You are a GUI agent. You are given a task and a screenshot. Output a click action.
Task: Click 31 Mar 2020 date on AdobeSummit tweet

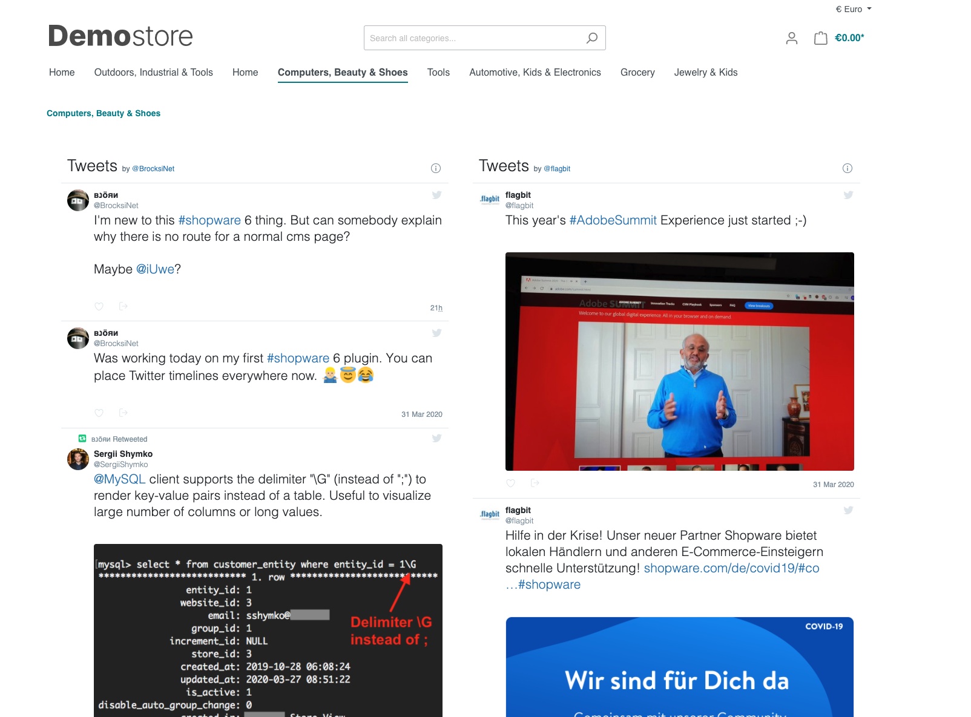tap(834, 485)
